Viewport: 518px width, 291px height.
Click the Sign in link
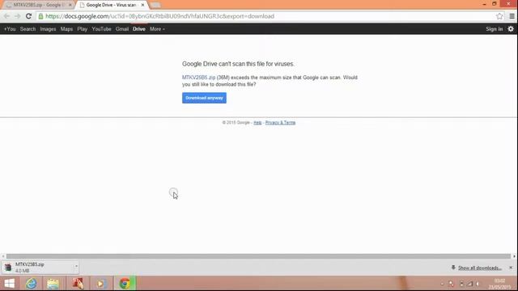point(495,29)
